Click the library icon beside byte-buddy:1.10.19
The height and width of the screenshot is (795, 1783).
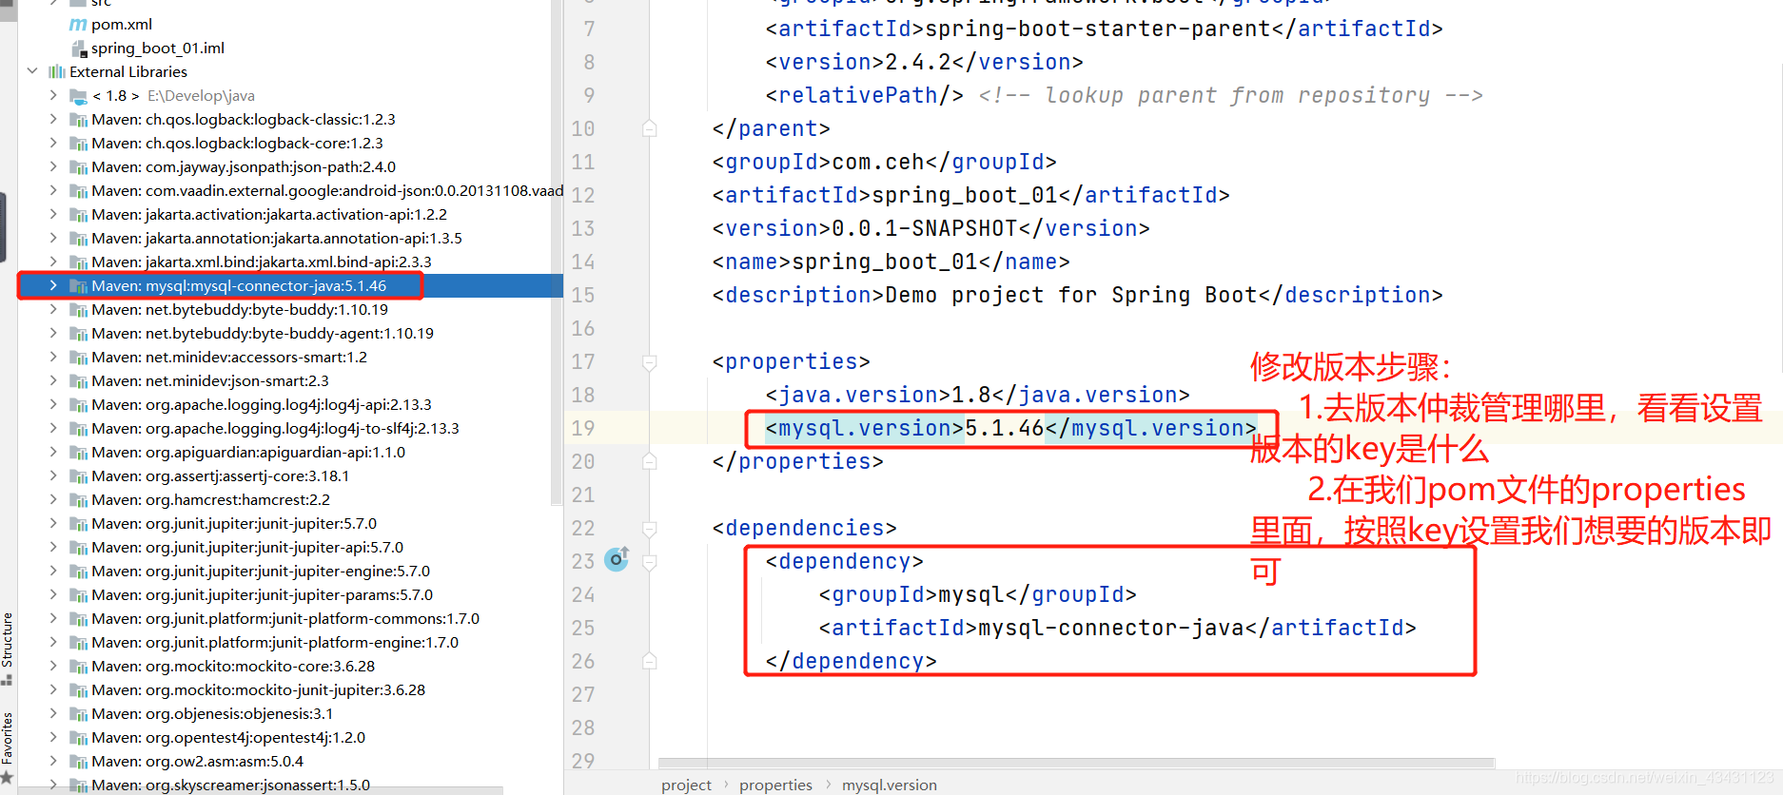[x=79, y=310]
